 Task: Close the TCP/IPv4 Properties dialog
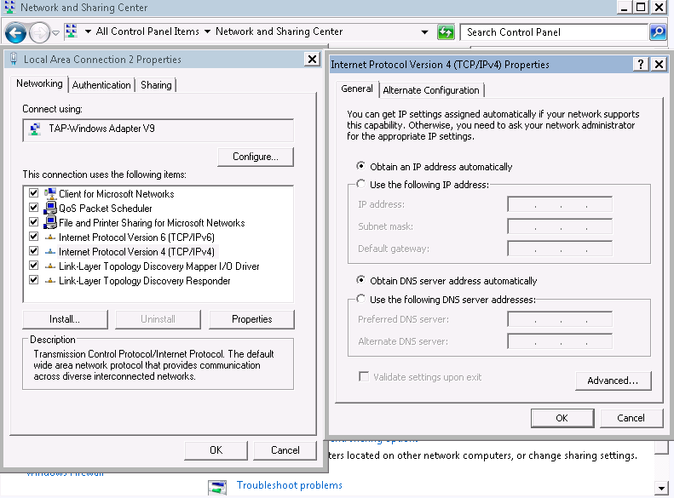(659, 65)
